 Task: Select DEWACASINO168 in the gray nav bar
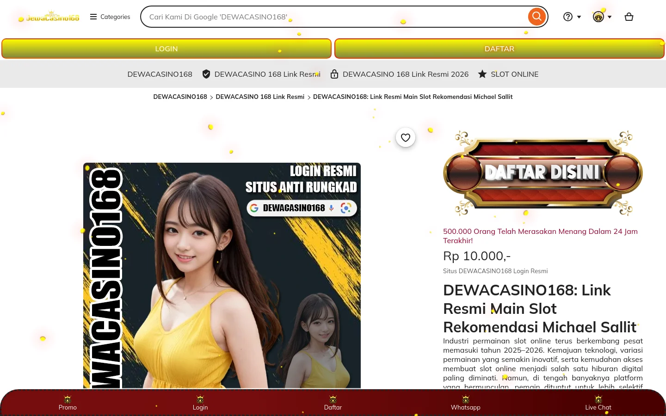coord(160,74)
